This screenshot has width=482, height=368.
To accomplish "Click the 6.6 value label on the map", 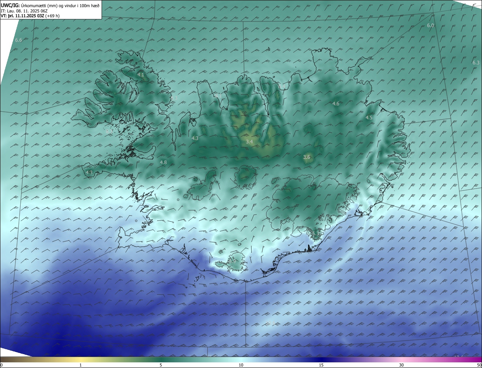I will click(18, 40).
